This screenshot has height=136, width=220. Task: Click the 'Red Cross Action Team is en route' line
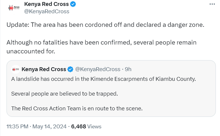tap(77, 108)
